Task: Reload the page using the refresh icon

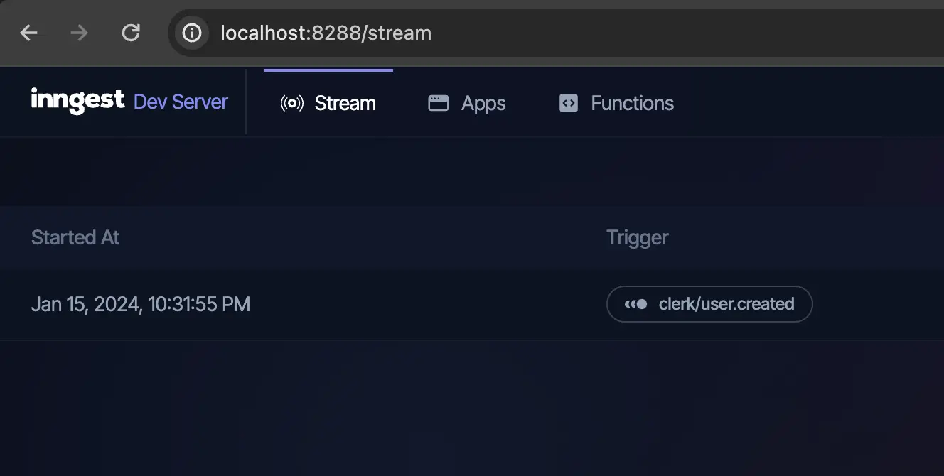Action: pyautogui.click(x=131, y=32)
